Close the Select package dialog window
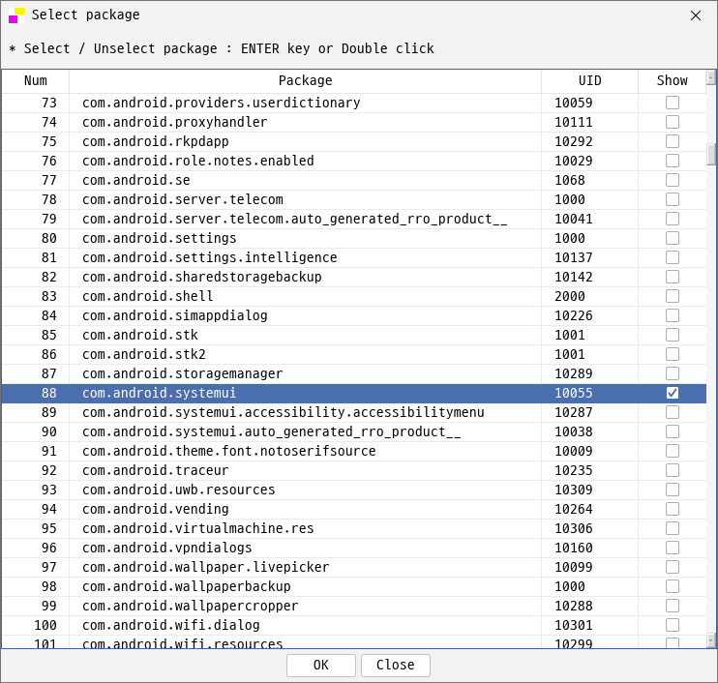Viewport: 718px width, 683px height. pos(696,15)
